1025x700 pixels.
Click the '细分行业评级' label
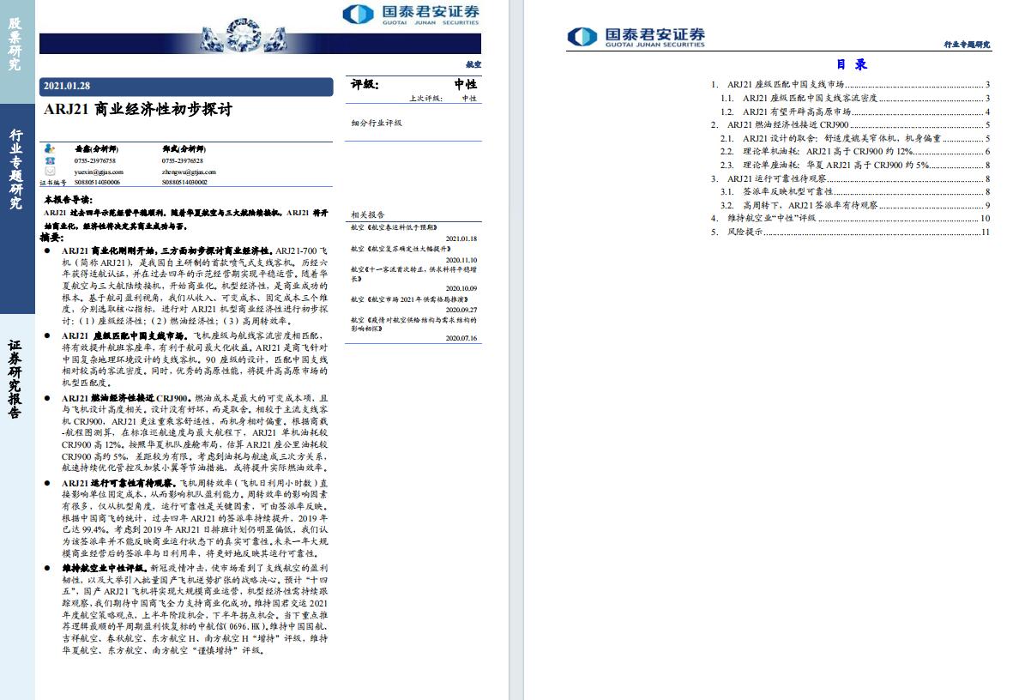click(377, 123)
